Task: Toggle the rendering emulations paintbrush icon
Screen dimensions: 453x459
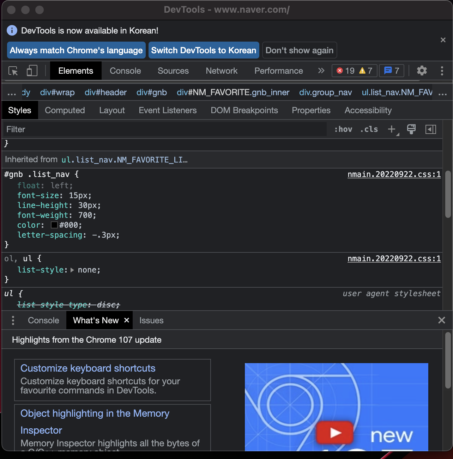Action: click(x=411, y=129)
